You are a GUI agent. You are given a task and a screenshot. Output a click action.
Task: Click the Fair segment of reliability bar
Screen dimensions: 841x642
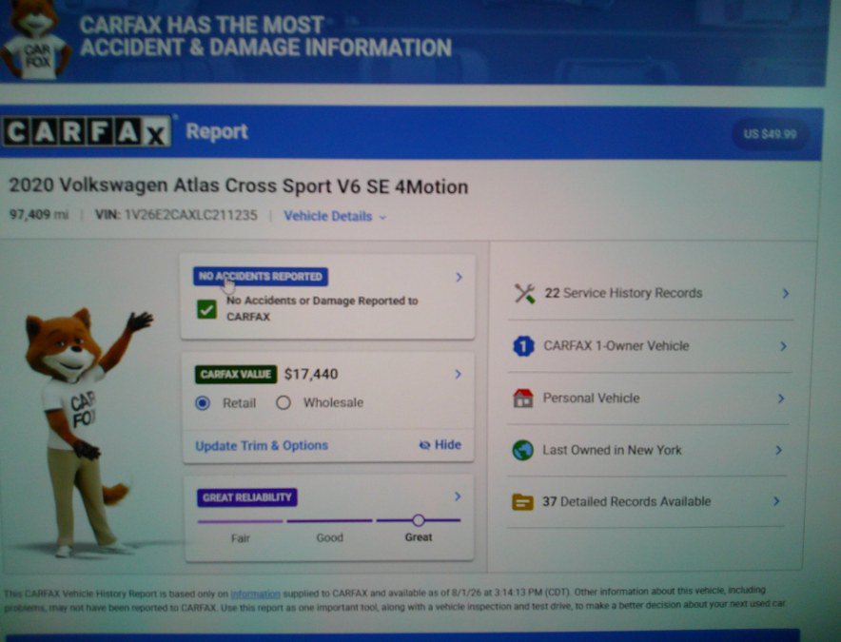pyautogui.click(x=240, y=521)
